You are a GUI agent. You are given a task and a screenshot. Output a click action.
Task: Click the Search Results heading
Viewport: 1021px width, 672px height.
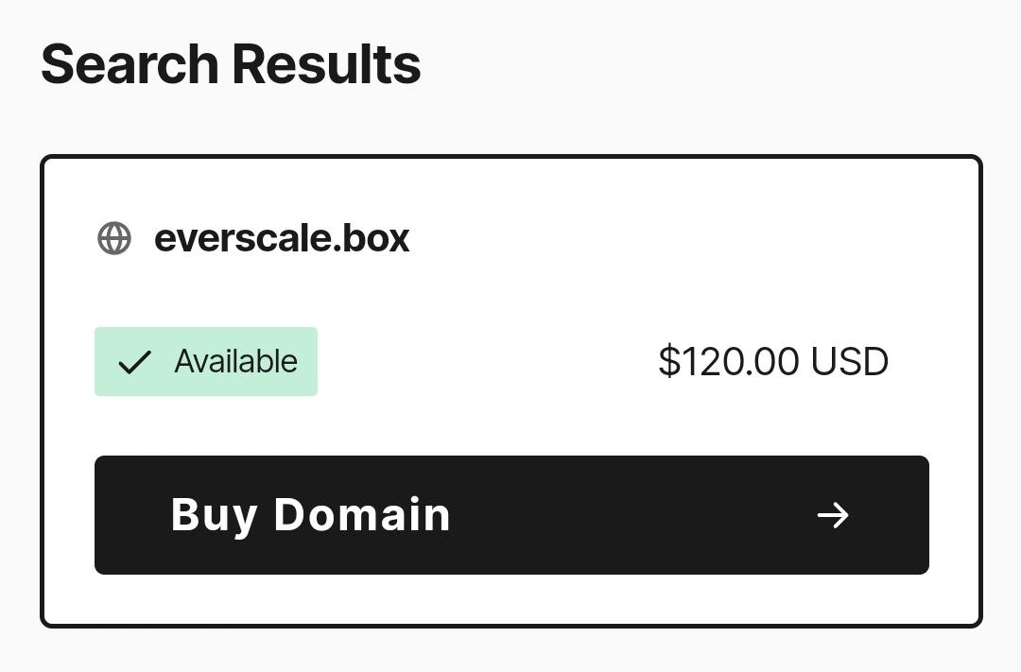231,64
